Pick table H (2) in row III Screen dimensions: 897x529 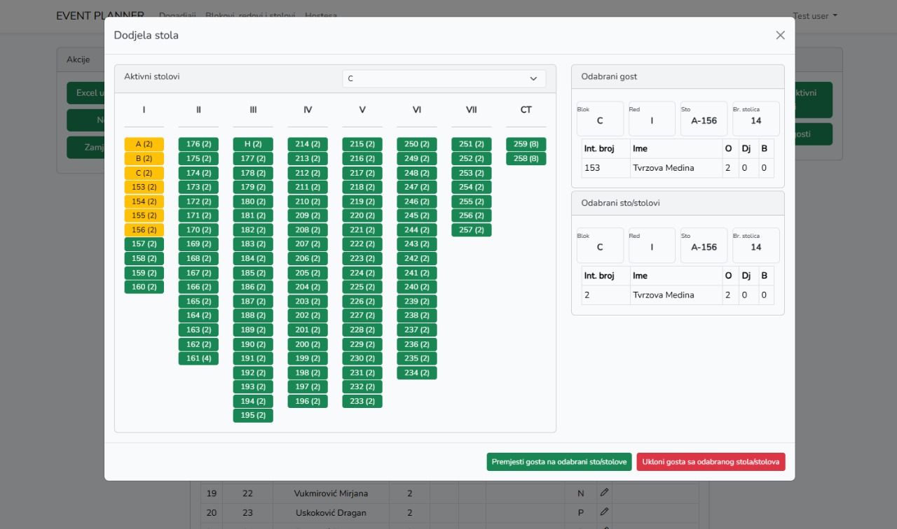(253, 144)
